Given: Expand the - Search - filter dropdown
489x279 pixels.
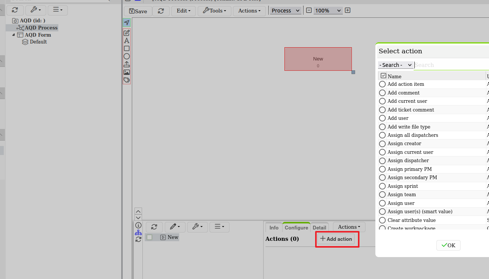Looking at the screenshot, I should tap(395, 65).
